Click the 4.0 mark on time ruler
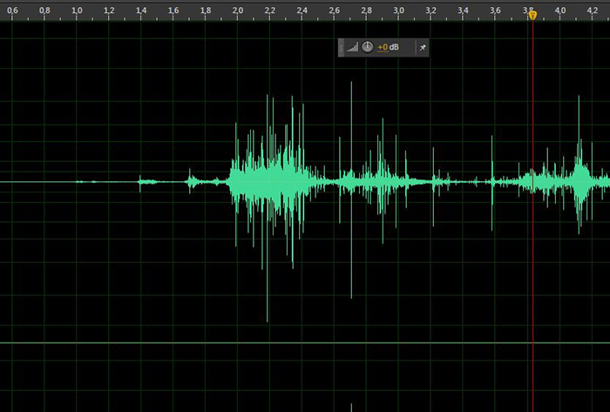The height and width of the screenshot is (412, 610). click(x=559, y=10)
